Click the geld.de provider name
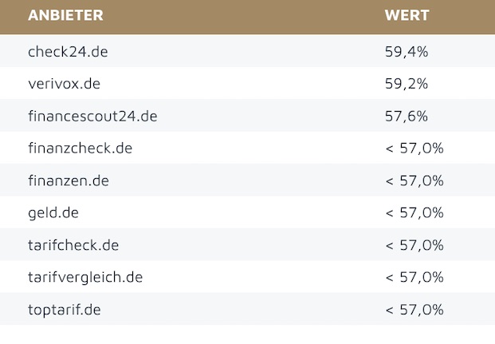495x344 pixels. click(x=53, y=212)
